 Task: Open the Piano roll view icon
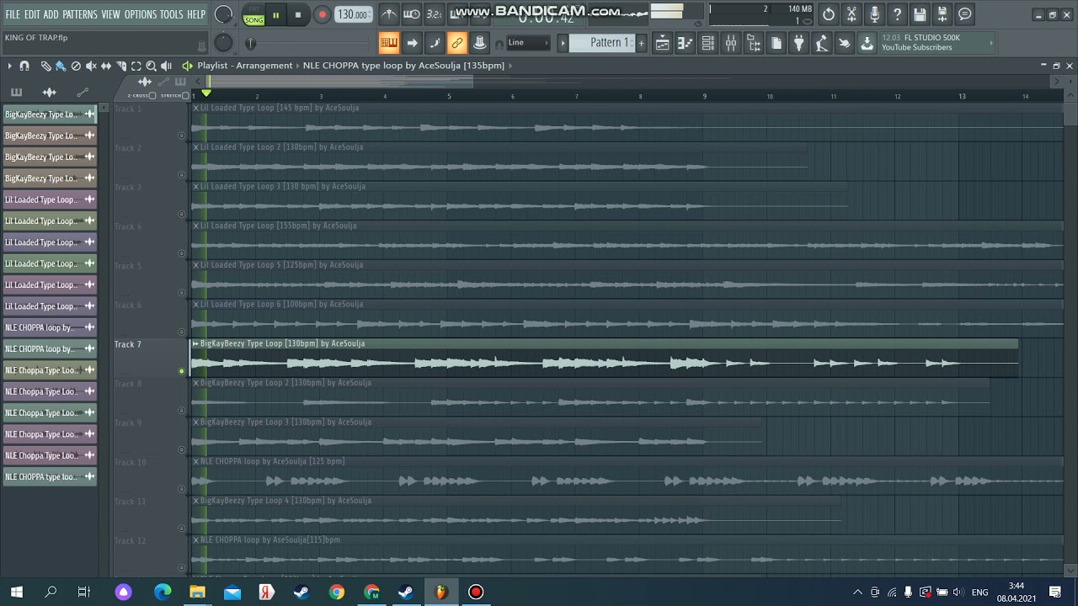(686, 44)
